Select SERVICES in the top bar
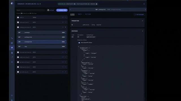181x101 pixels. (62, 4)
